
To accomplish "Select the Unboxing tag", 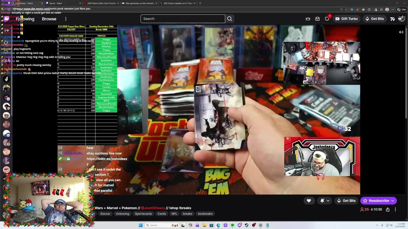I will pyautogui.click(x=122, y=214).
